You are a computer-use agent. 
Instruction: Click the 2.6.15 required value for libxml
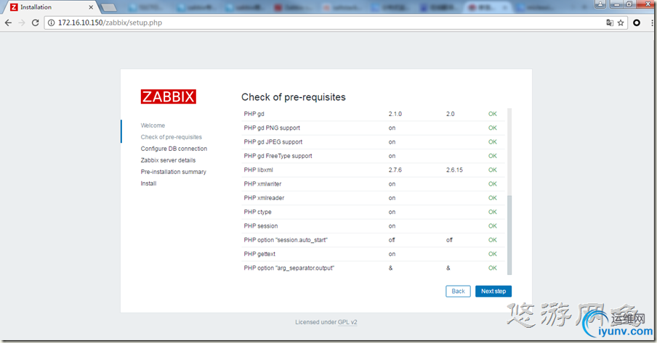[x=454, y=170]
